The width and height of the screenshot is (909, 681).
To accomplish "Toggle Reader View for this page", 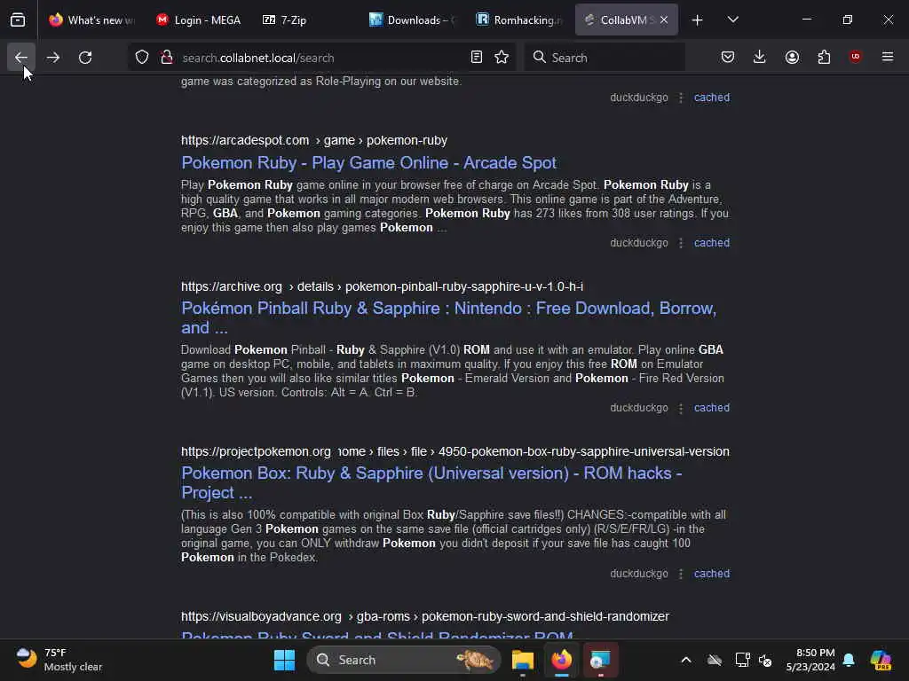I will pos(476,58).
